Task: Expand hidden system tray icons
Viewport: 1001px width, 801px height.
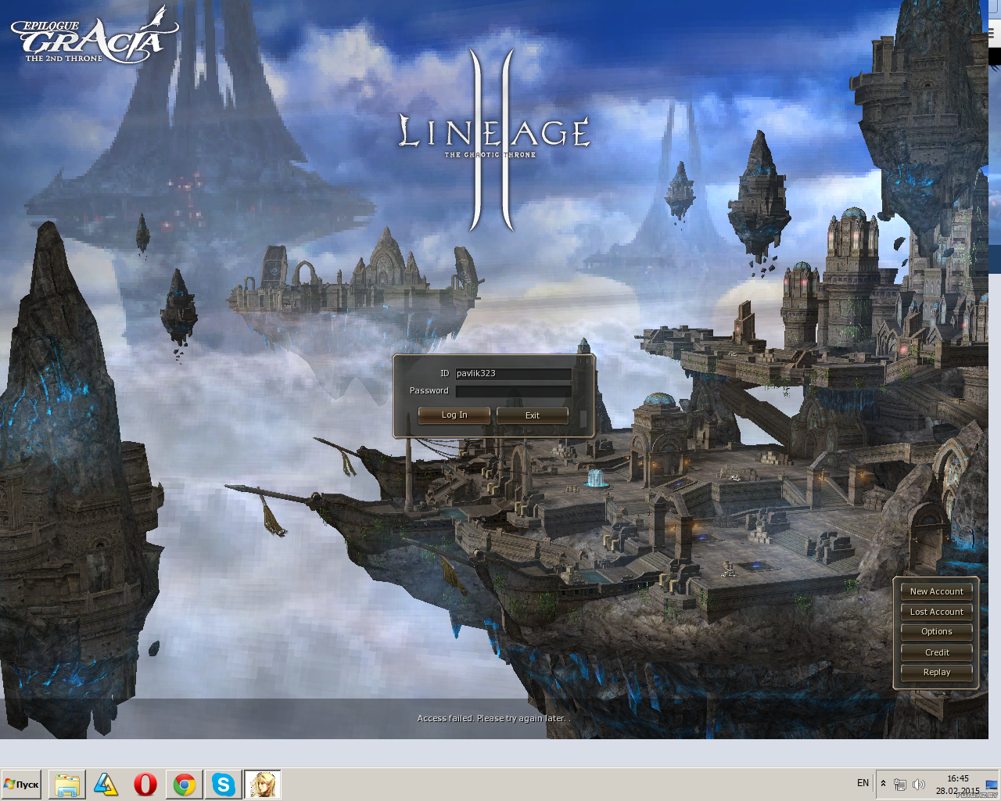Action: click(x=883, y=784)
